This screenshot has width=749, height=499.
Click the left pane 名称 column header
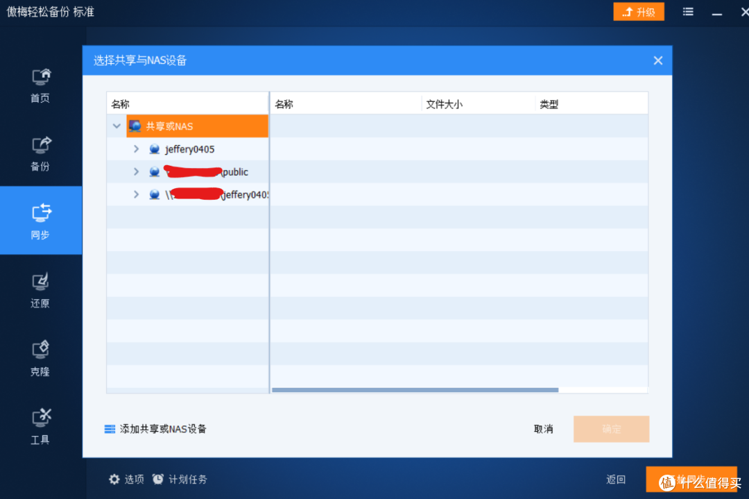[x=188, y=103]
